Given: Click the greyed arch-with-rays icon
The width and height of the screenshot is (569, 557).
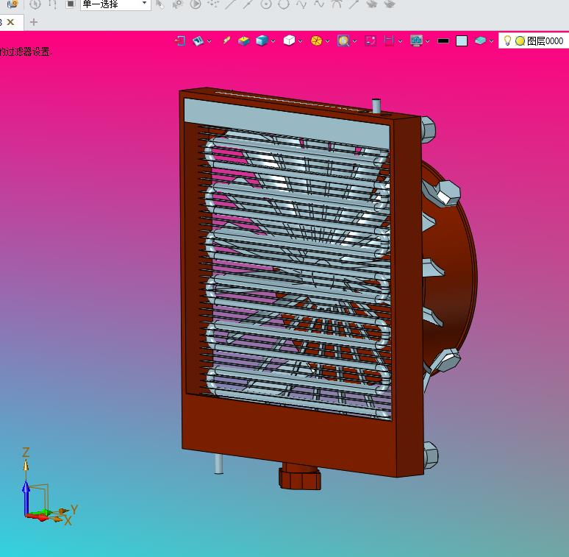Looking at the screenshot, I should tap(337, 4).
